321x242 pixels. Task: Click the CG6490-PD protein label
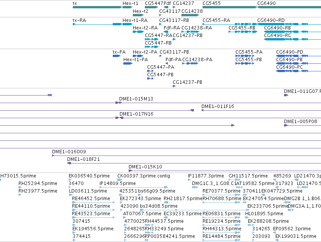[290, 52]
